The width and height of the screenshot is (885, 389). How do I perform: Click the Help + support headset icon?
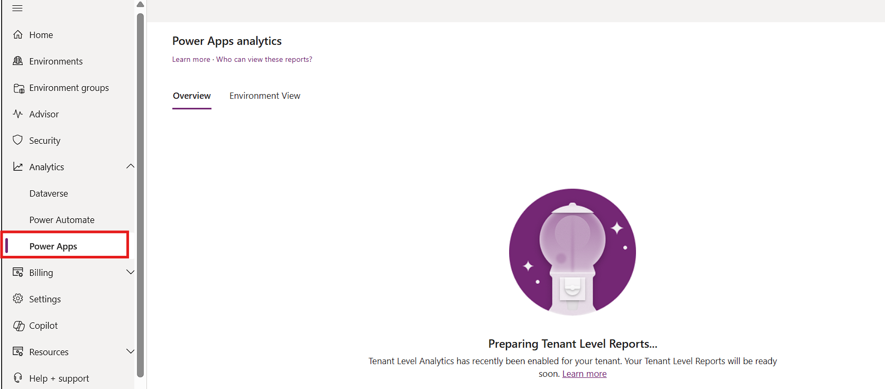(18, 378)
